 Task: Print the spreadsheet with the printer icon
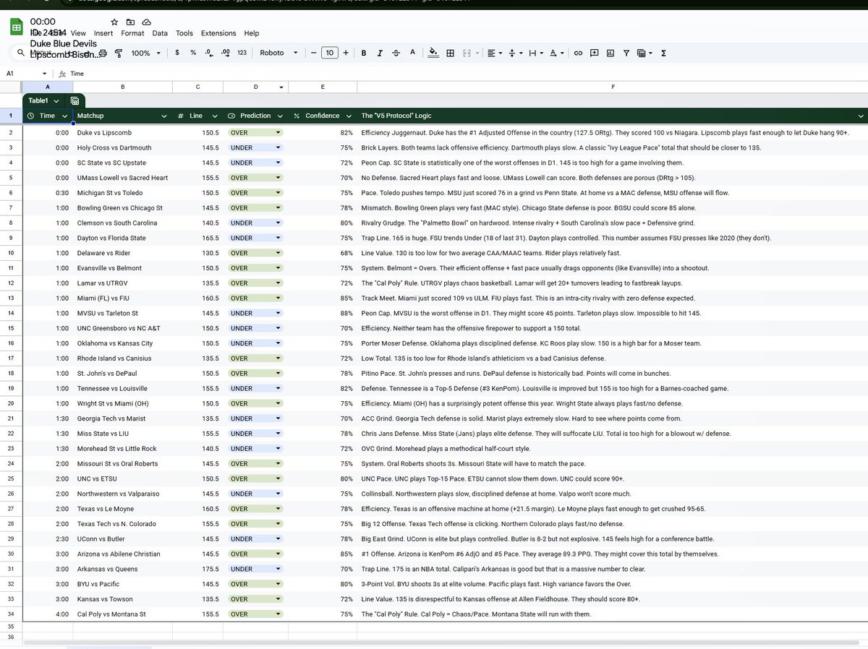103,53
